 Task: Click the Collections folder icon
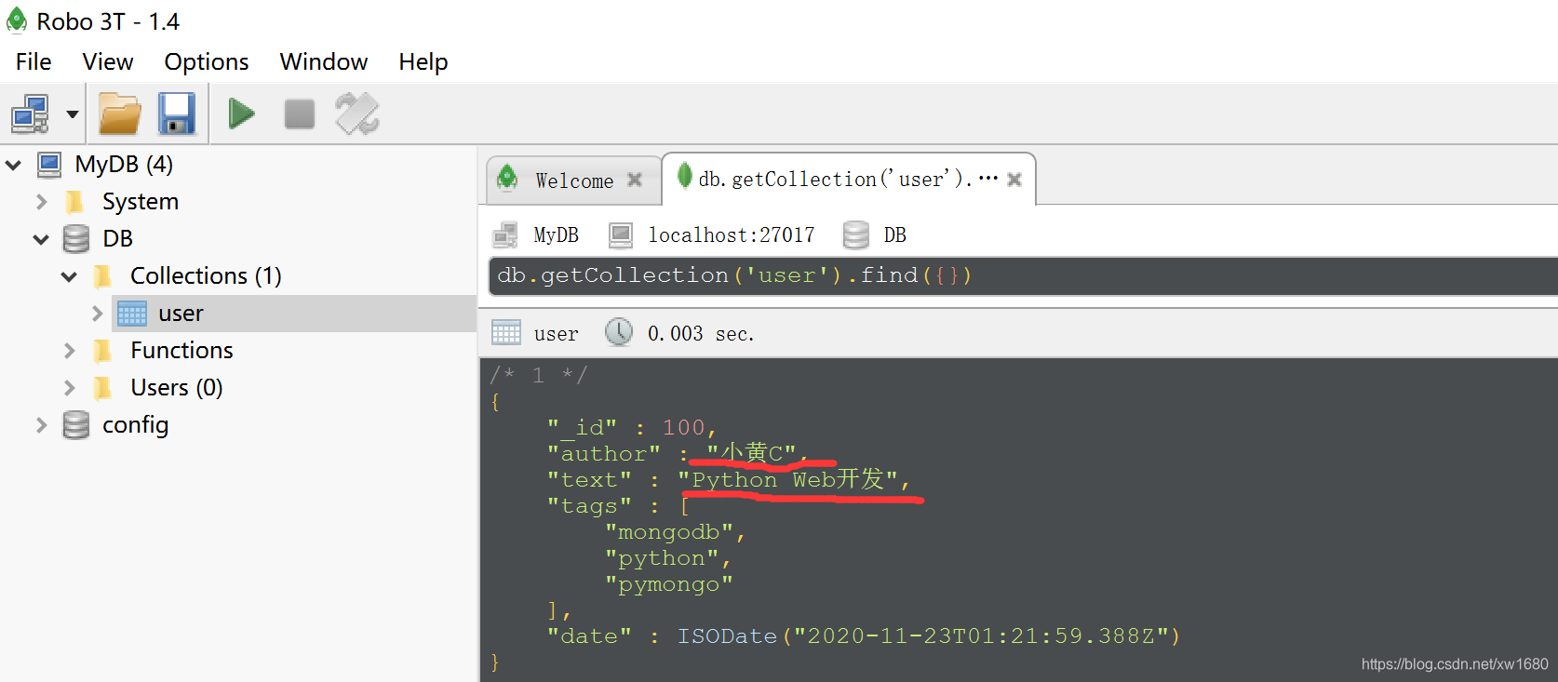tap(103, 276)
